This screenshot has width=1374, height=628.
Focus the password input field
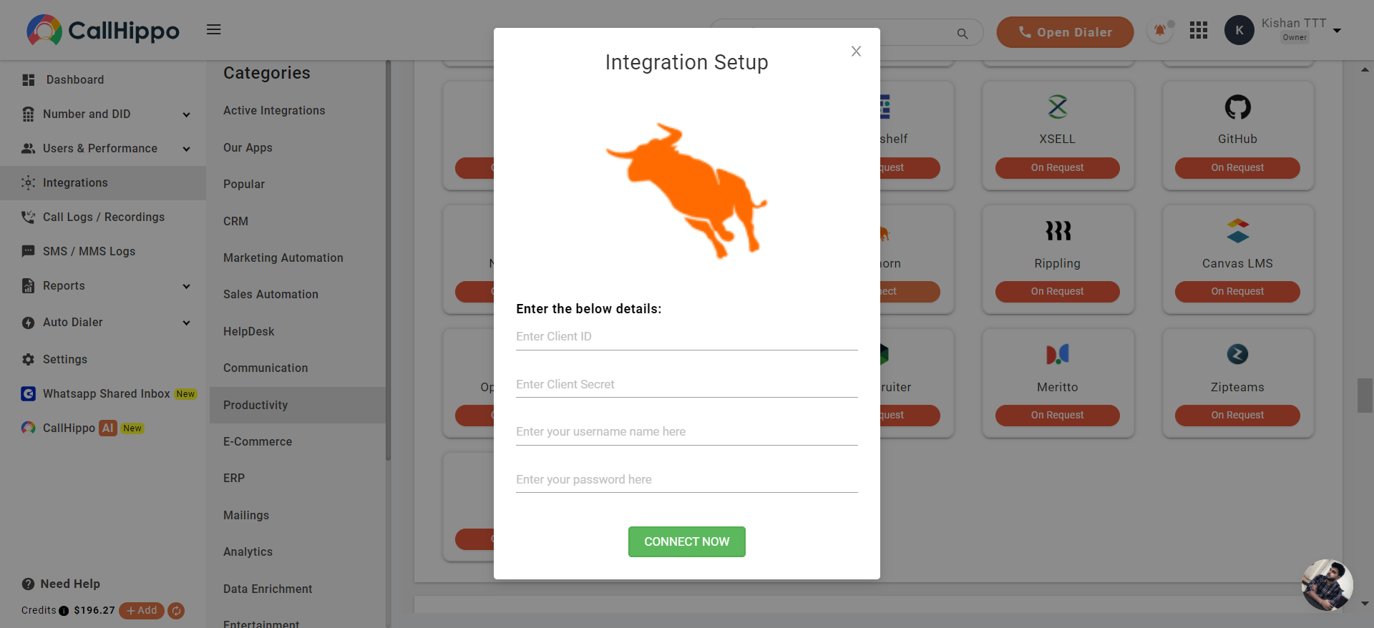pos(687,480)
